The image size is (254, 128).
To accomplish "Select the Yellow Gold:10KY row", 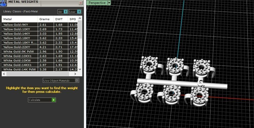I will (40, 29).
